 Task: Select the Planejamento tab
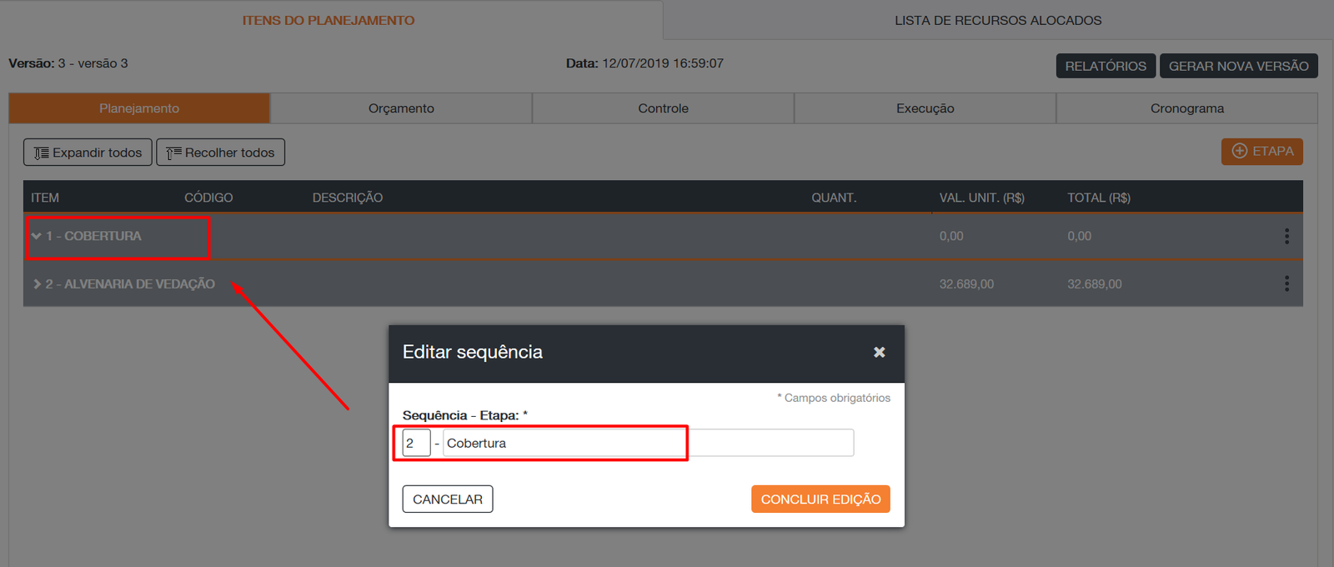coord(139,108)
